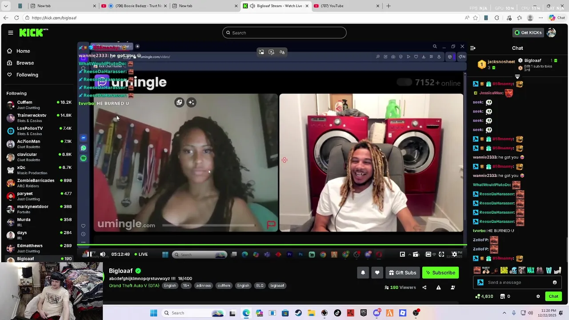Open browser Settings and more menu

click(541, 18)
